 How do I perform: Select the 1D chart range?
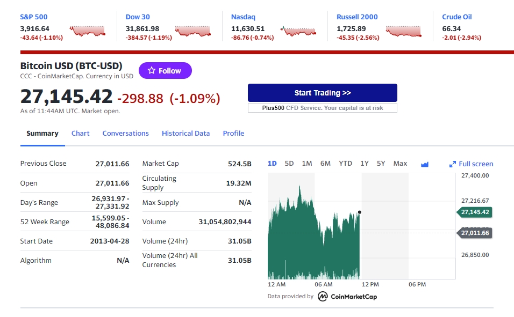(272, 164)
